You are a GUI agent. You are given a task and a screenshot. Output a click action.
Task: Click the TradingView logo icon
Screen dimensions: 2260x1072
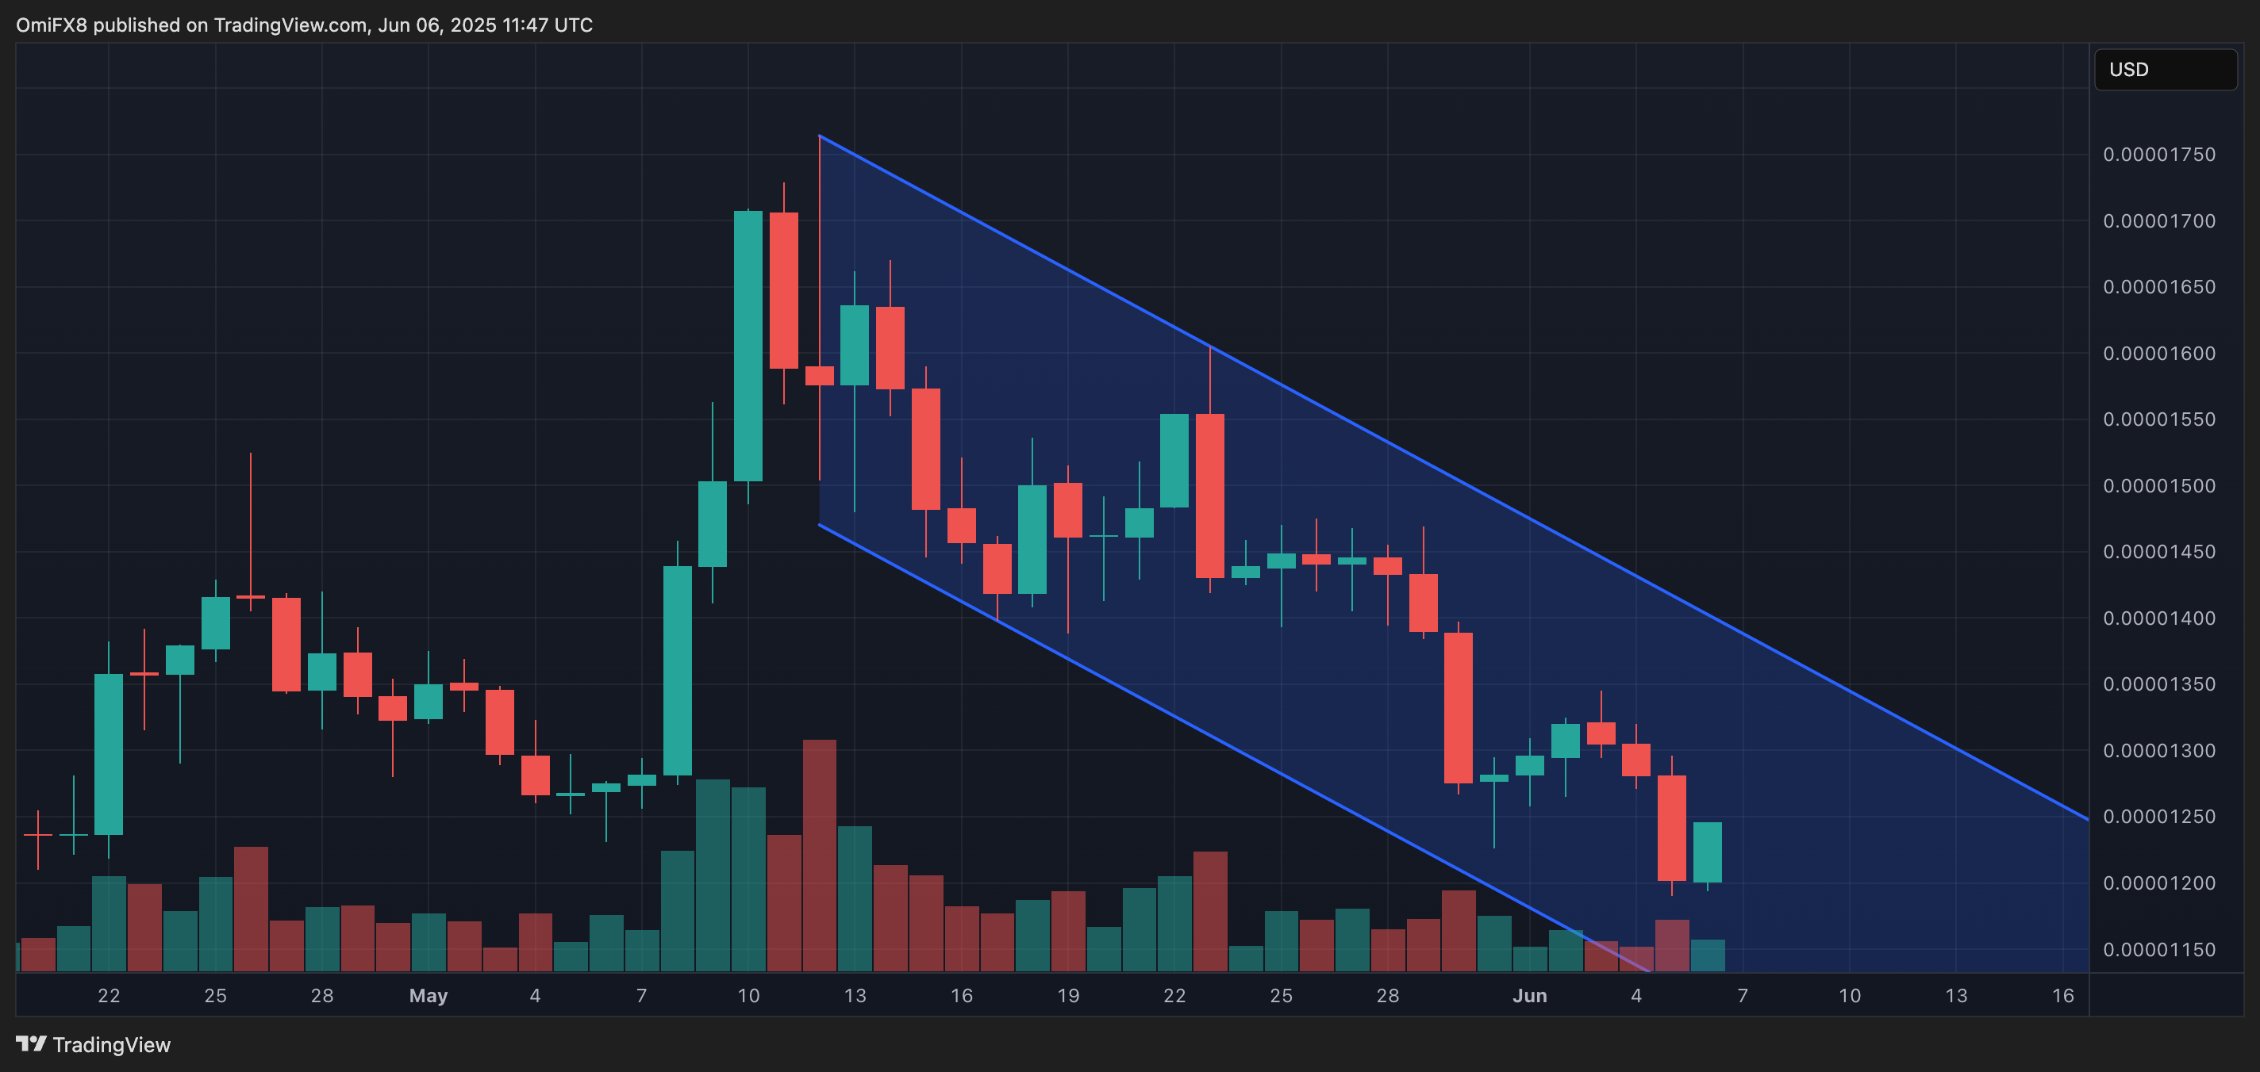[32, 1045]
